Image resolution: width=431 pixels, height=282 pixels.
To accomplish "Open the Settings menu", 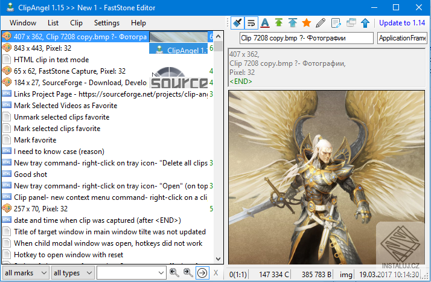I will [x=107, y=23].
